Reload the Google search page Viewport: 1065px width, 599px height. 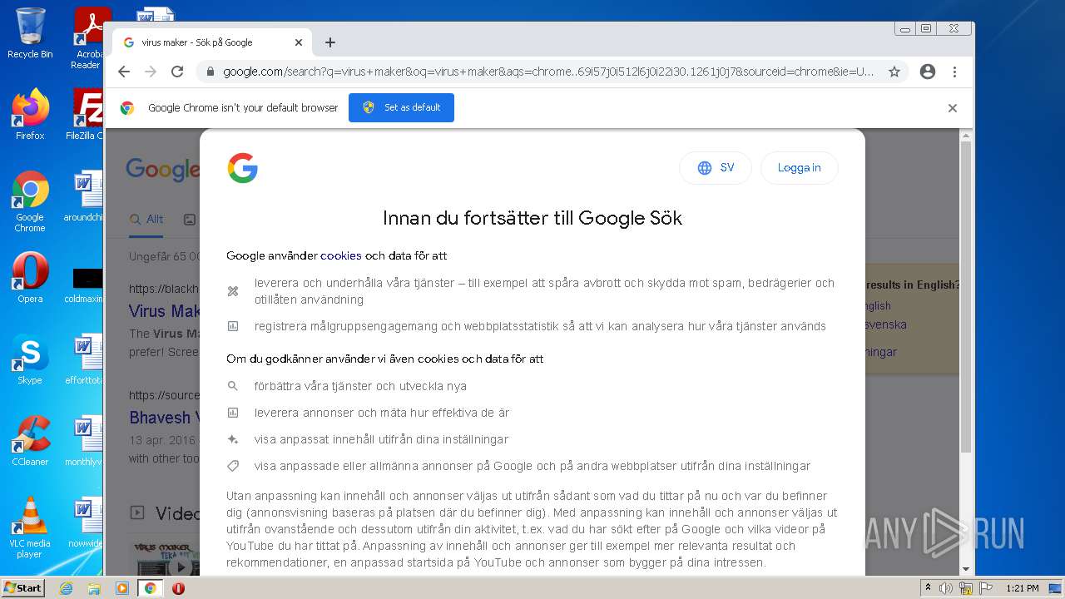point(177,72)
